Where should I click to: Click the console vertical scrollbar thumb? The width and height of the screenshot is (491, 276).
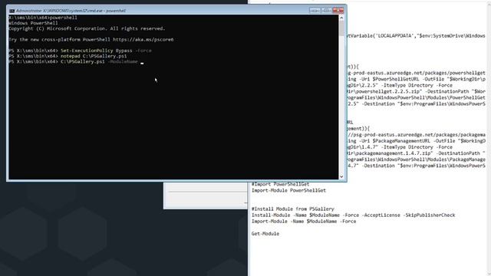[x=341, y=28]
